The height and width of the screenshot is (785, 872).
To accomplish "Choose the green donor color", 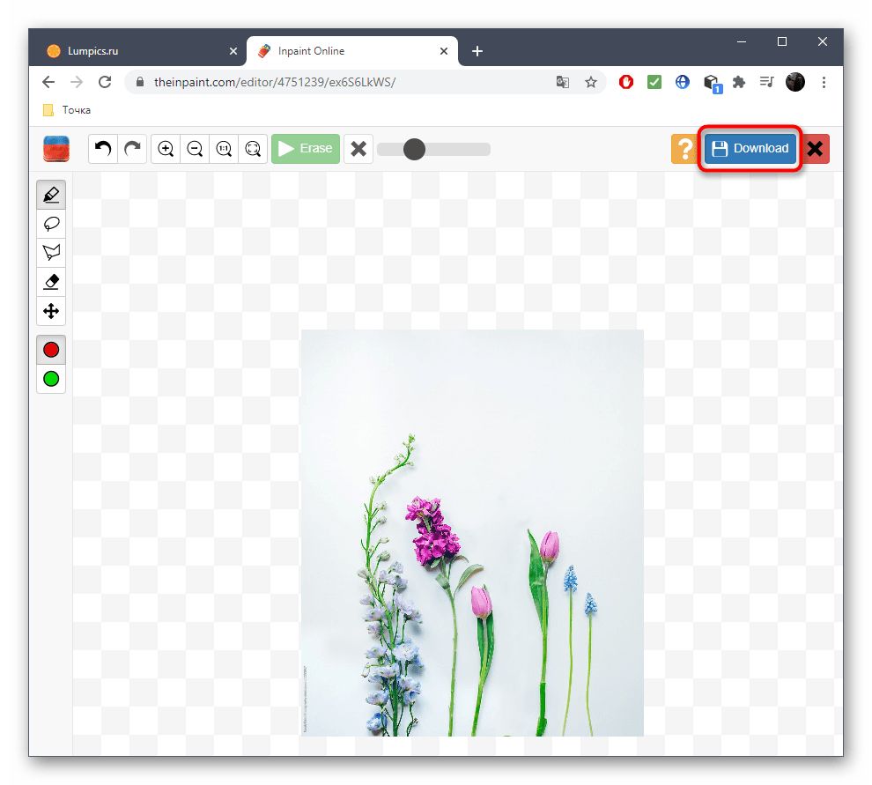I will coord(51,379).
